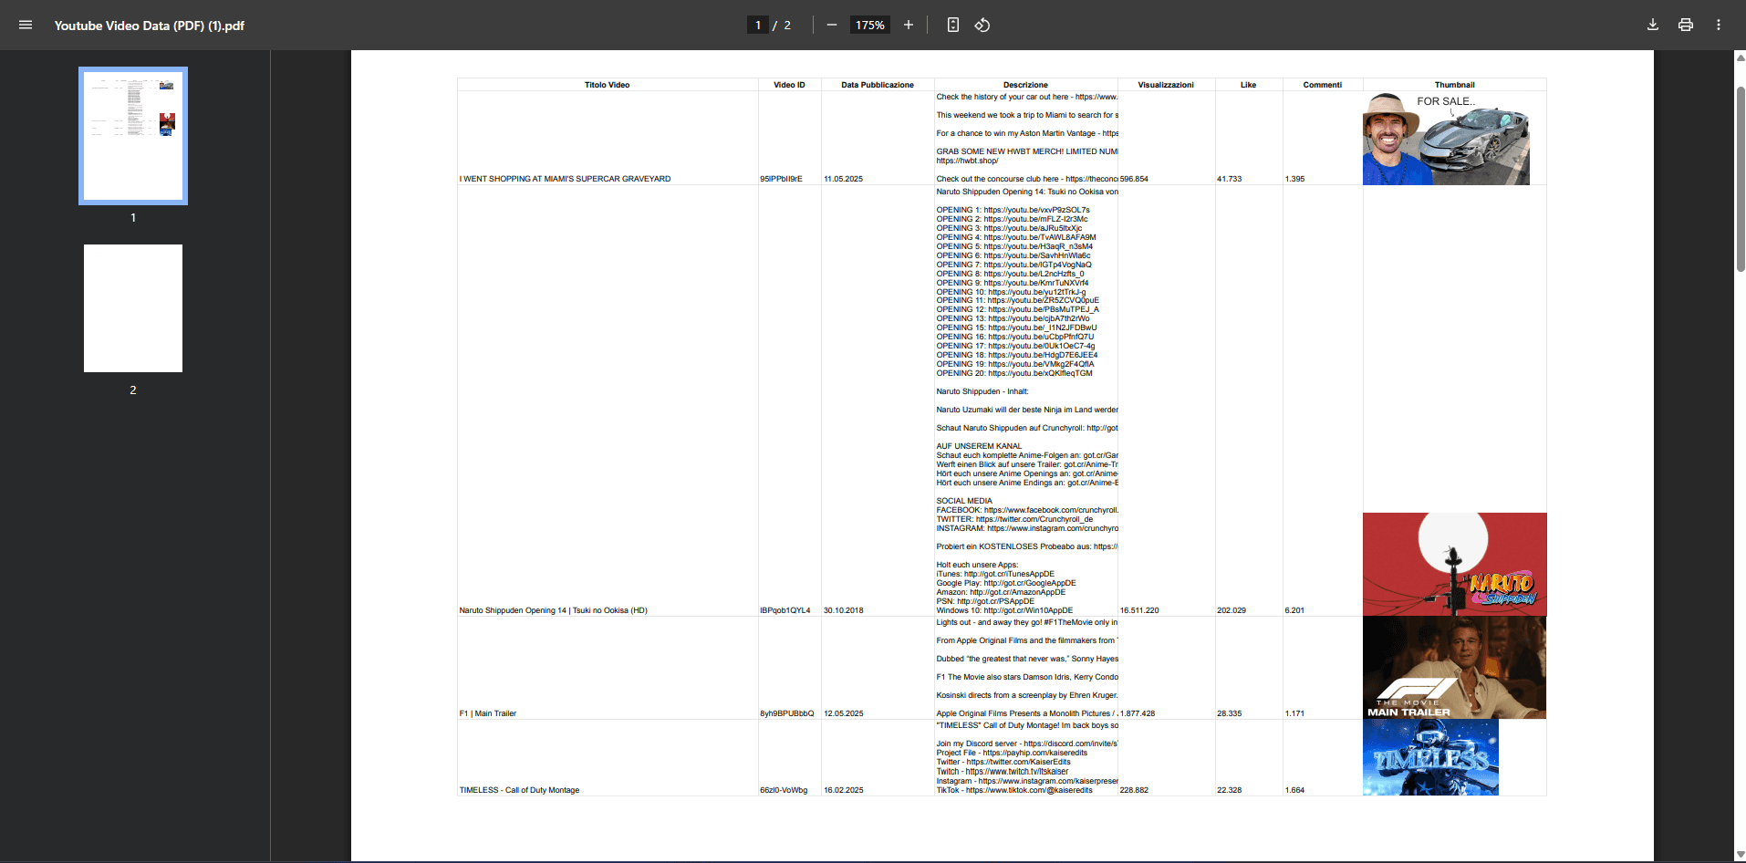This screenshot has width=1746, height=863.
Task: Rotate the document counterclockwise
Action: 982,25
